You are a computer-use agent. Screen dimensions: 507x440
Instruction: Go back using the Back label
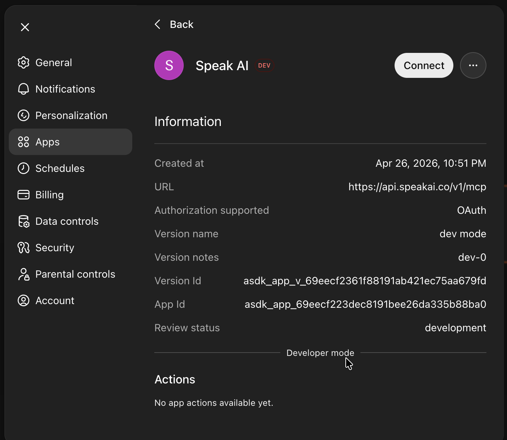click(181, 24)
